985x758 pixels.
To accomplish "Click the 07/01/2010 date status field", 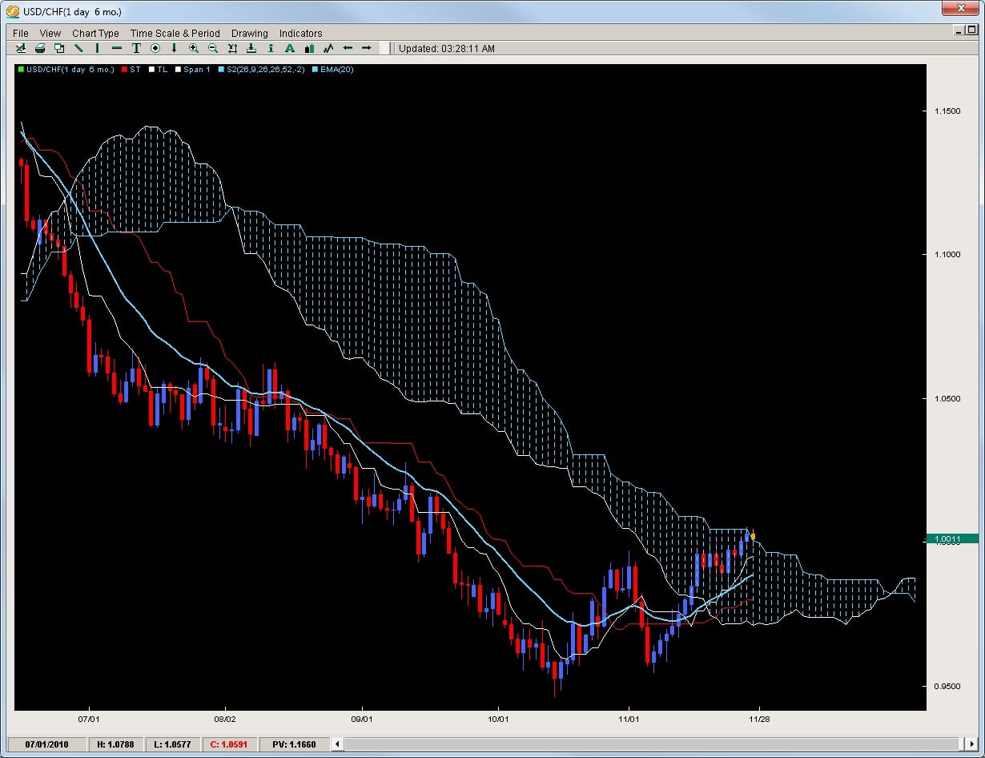I will [x=46, y=744].
